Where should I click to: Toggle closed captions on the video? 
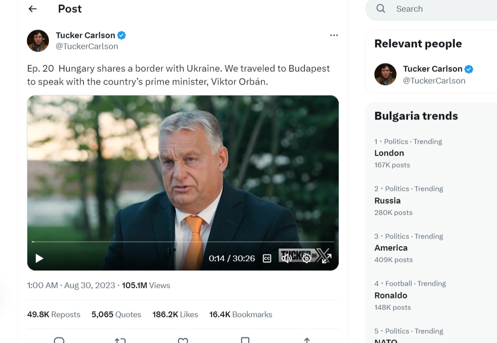267,258
